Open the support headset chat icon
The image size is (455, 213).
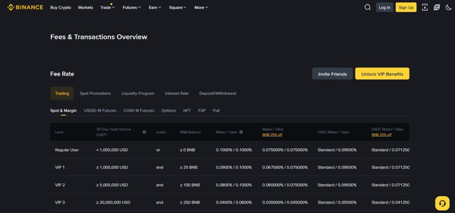[442, 203]
